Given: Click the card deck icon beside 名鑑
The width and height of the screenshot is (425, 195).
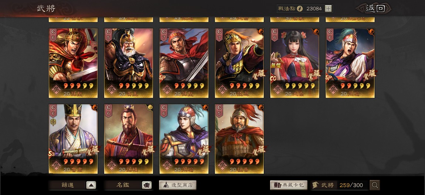Looking at the screenshot, I should click(x=147, y=185).
